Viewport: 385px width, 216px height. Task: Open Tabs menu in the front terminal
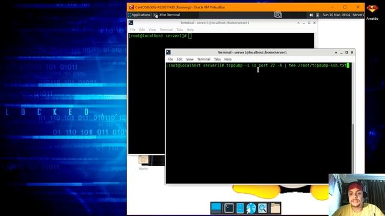click(x=217, y=59)
